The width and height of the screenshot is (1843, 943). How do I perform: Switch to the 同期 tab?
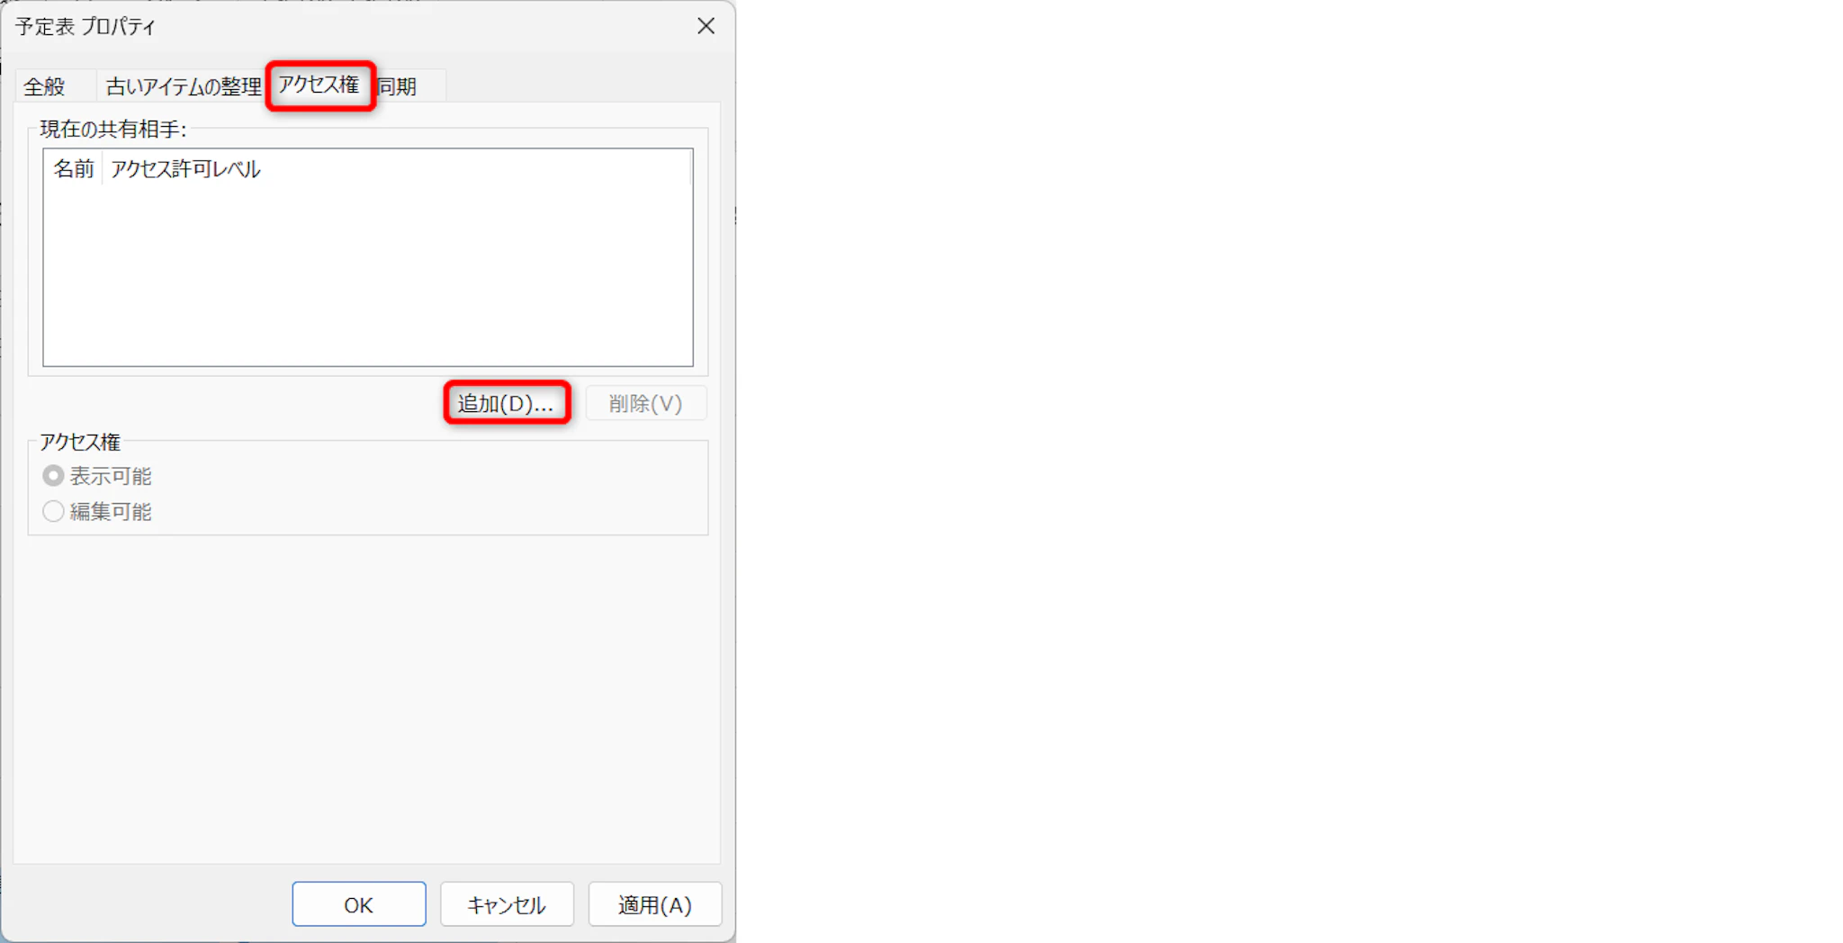point(397,86)
